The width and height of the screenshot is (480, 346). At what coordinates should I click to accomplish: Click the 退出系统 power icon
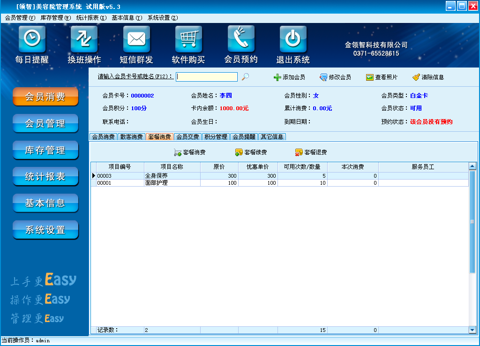coord(293,39)
